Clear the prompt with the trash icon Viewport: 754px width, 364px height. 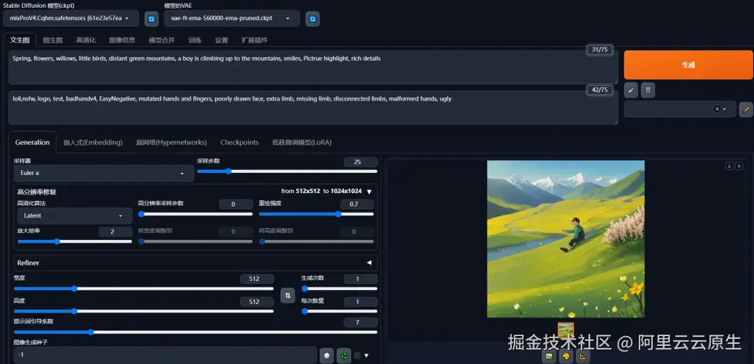648,90
